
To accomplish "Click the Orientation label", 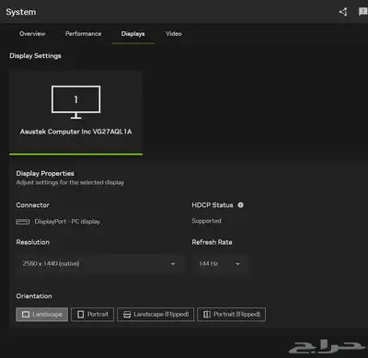I will point(34,296).
